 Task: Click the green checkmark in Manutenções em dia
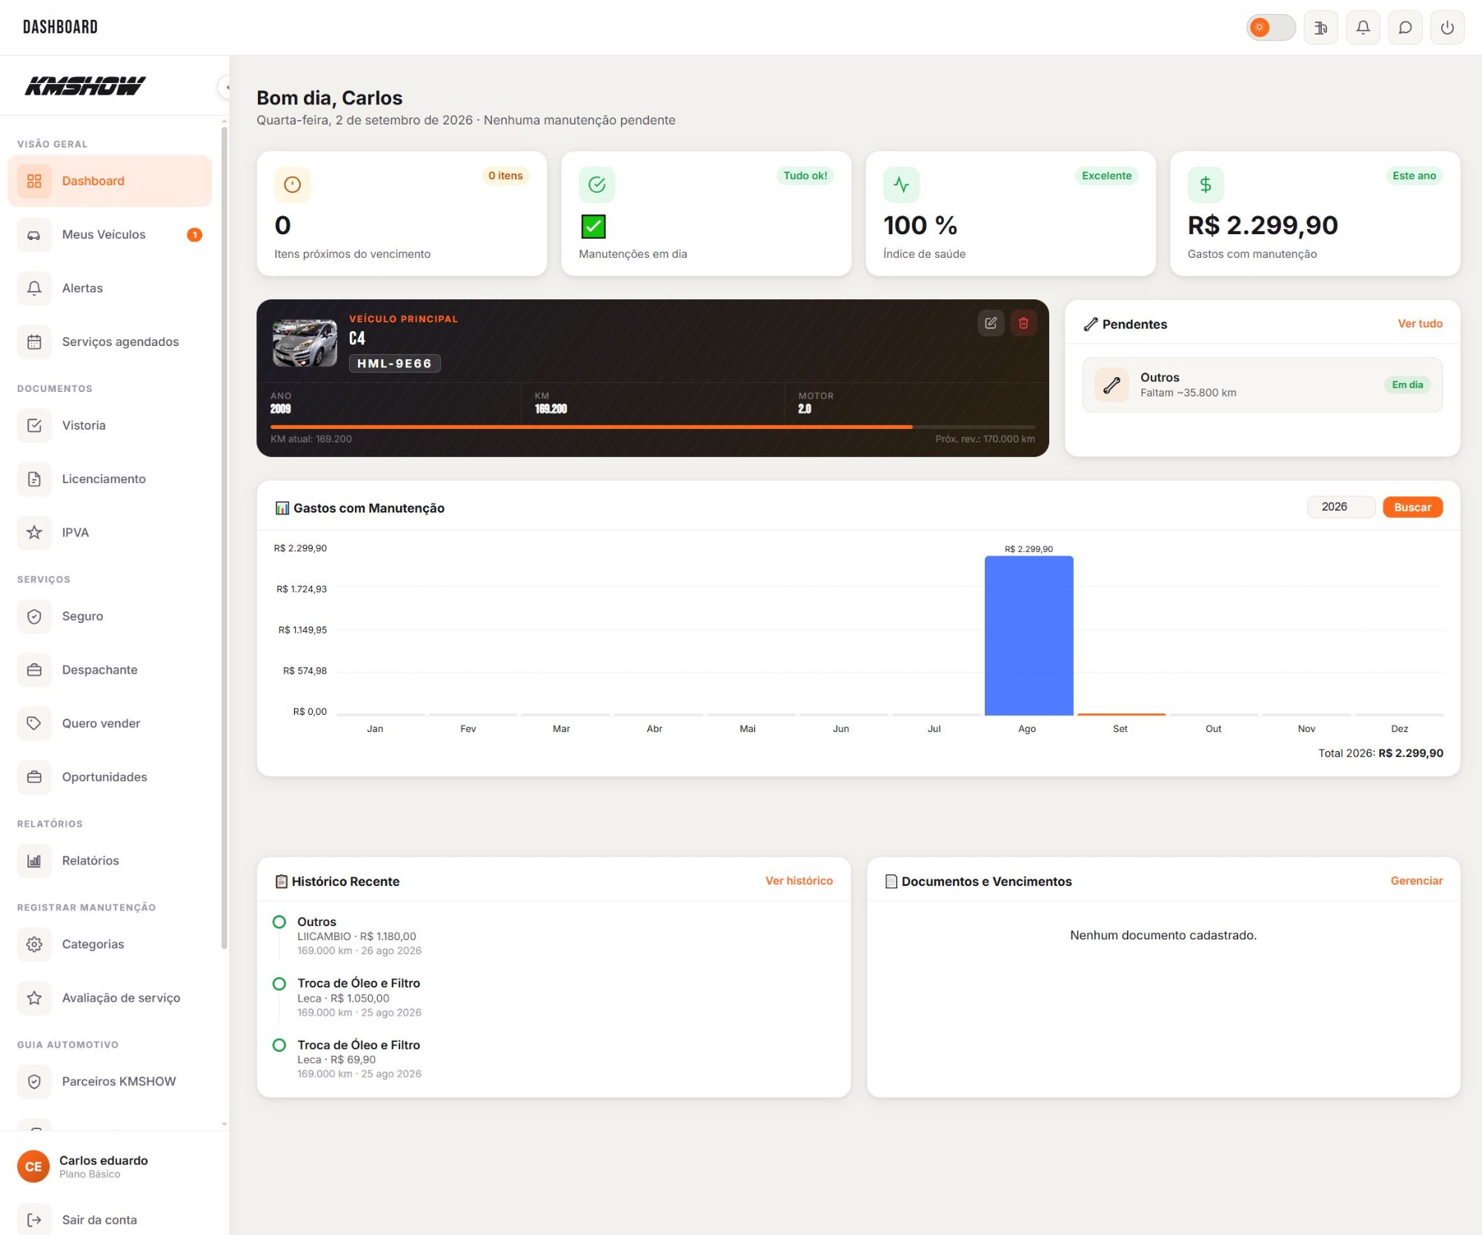pyautogui.click(x=594, y=227)
